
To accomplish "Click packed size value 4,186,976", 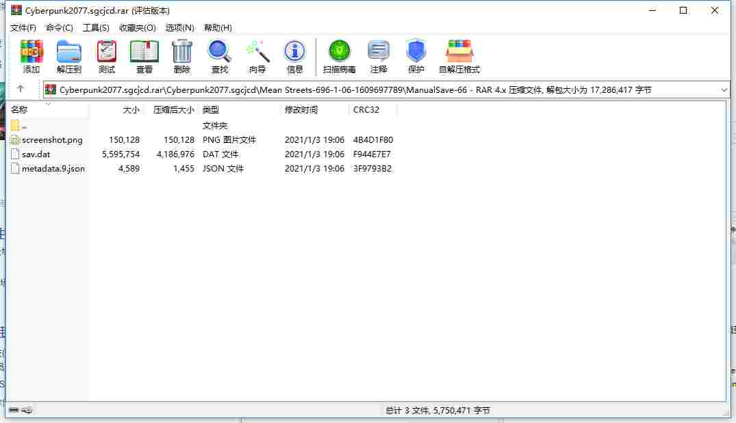I will pos(175,154).
